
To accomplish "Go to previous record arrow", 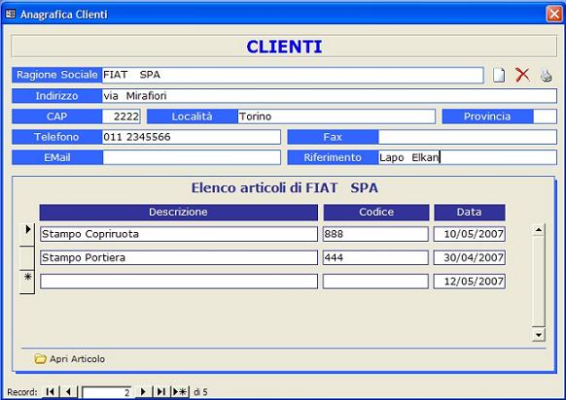I will click(69, 391).
